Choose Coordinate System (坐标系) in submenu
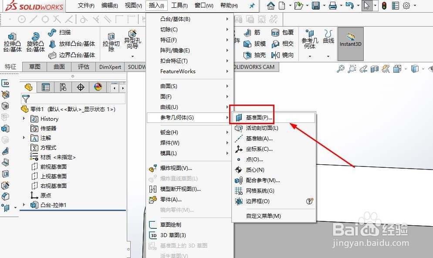 click(274, 149)
